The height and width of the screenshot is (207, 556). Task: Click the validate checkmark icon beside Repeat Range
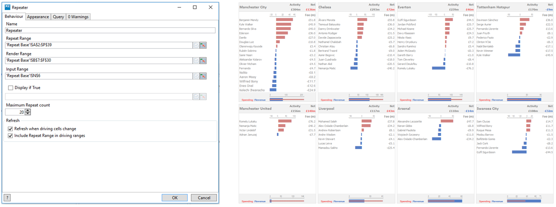pos(196,45)
